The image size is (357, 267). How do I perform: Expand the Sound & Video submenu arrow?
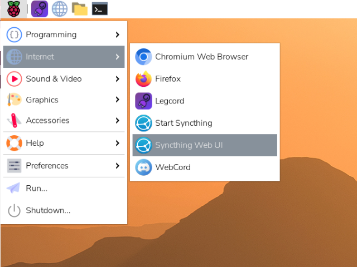click(x=117, y=79)
